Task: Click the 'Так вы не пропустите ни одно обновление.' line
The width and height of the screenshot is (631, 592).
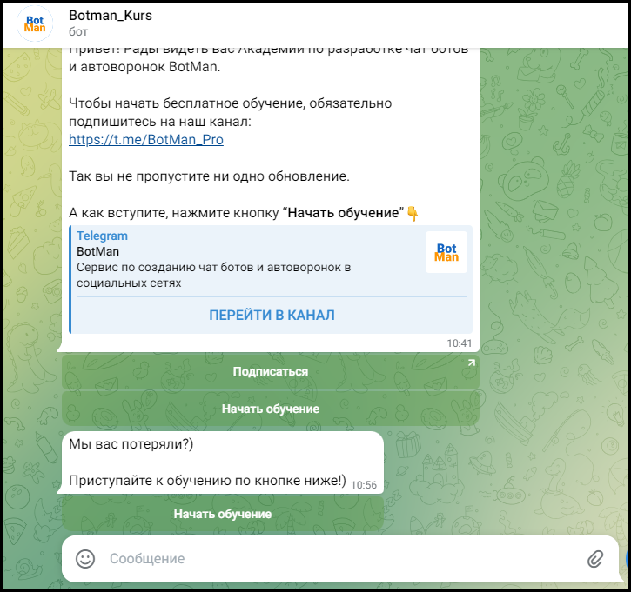Action: point(209,176)
